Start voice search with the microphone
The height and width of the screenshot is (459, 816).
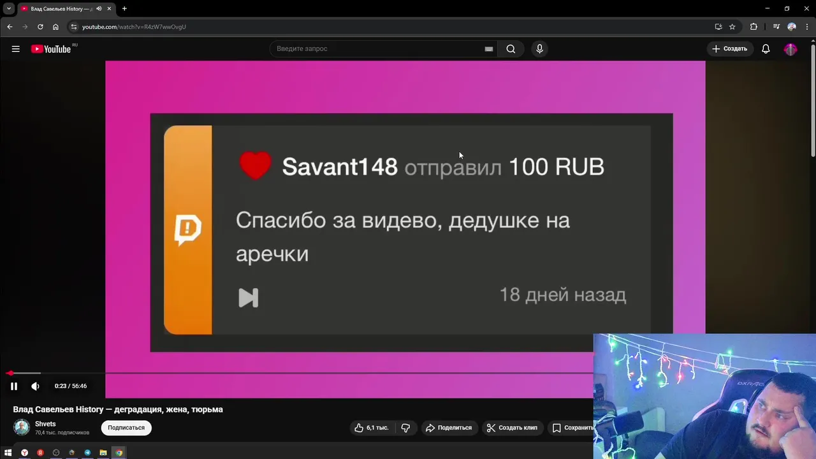pos(539,49)
